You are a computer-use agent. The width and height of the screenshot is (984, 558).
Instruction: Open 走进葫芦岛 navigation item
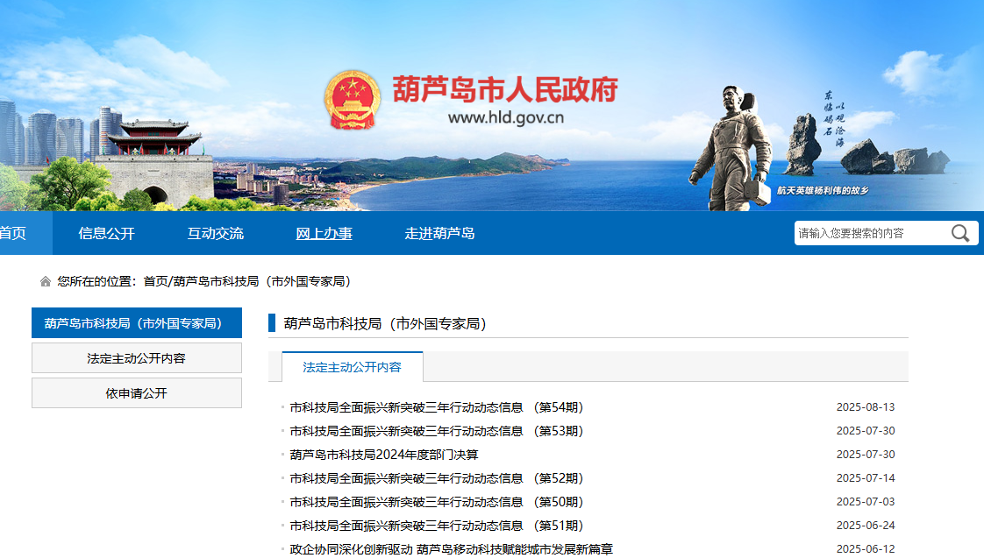pyautogui.click(x=439, y=233)
